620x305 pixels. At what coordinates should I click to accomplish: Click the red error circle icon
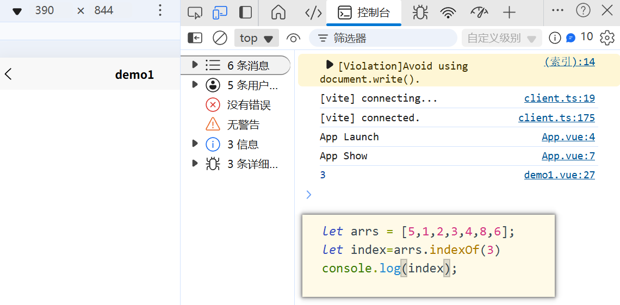pyautogui.click(x=213, y=105)
